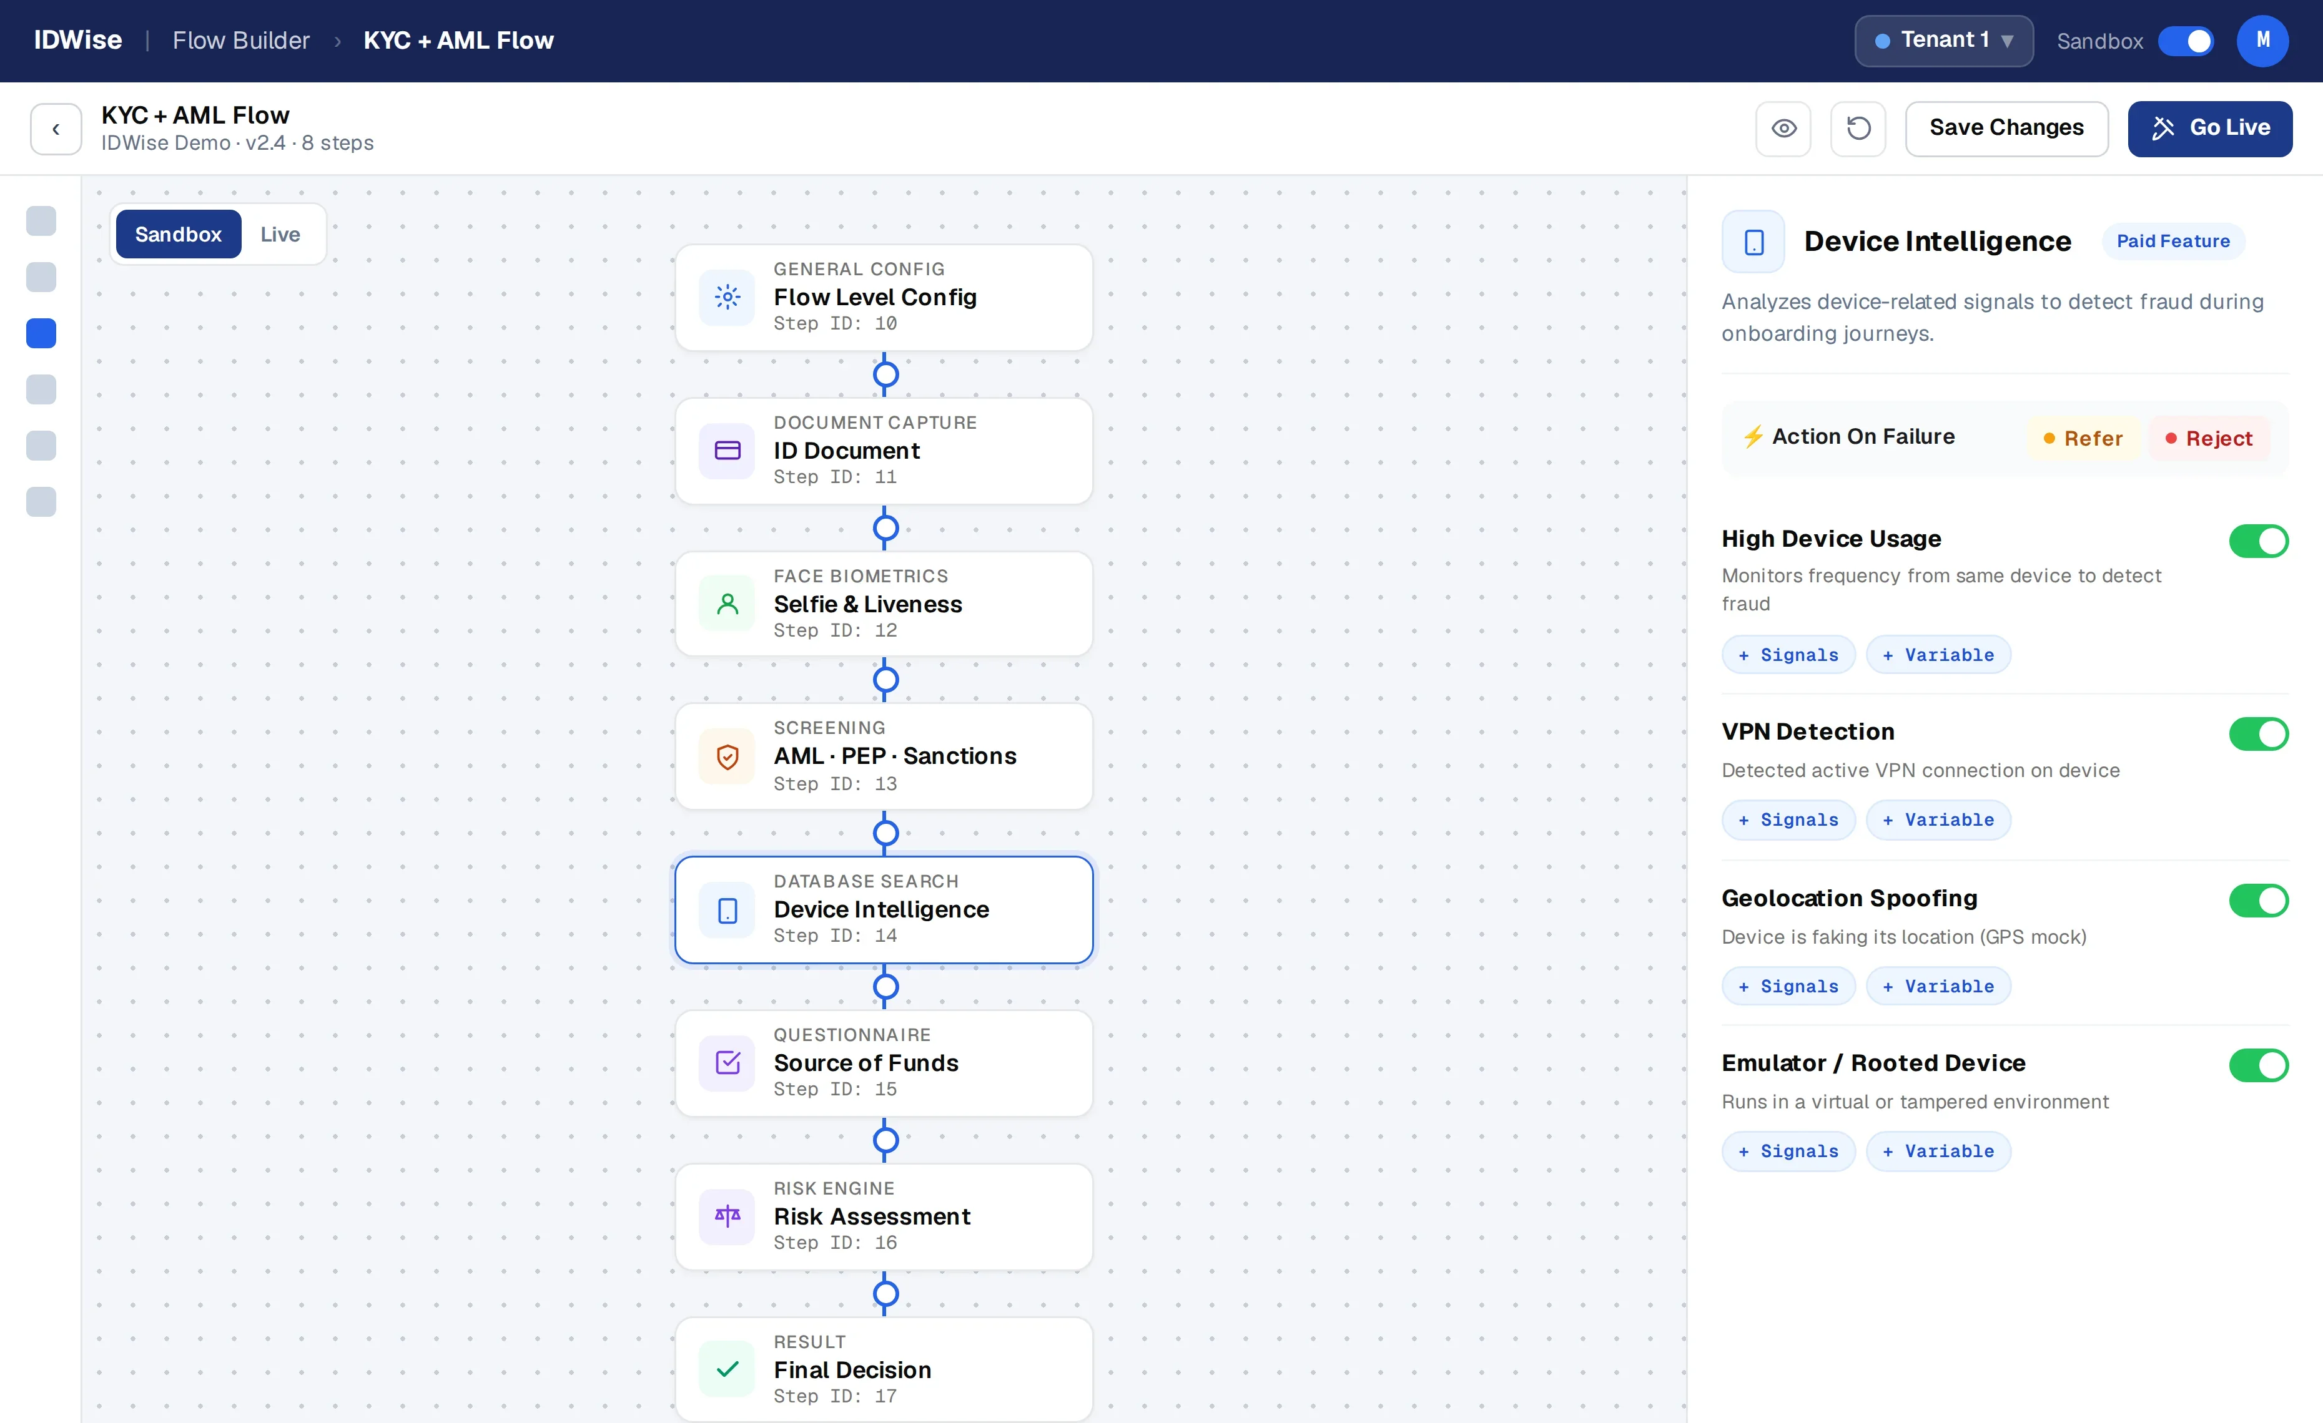Click the fifth sidebar icon
This screenshot has height=1423, width=2323.
[41, 445]
